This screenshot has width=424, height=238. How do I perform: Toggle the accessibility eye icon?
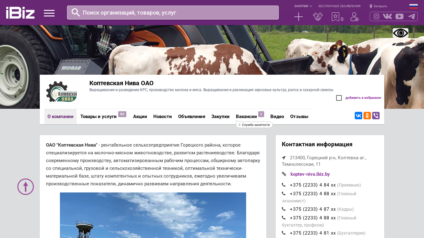click(x=400, y=33)
